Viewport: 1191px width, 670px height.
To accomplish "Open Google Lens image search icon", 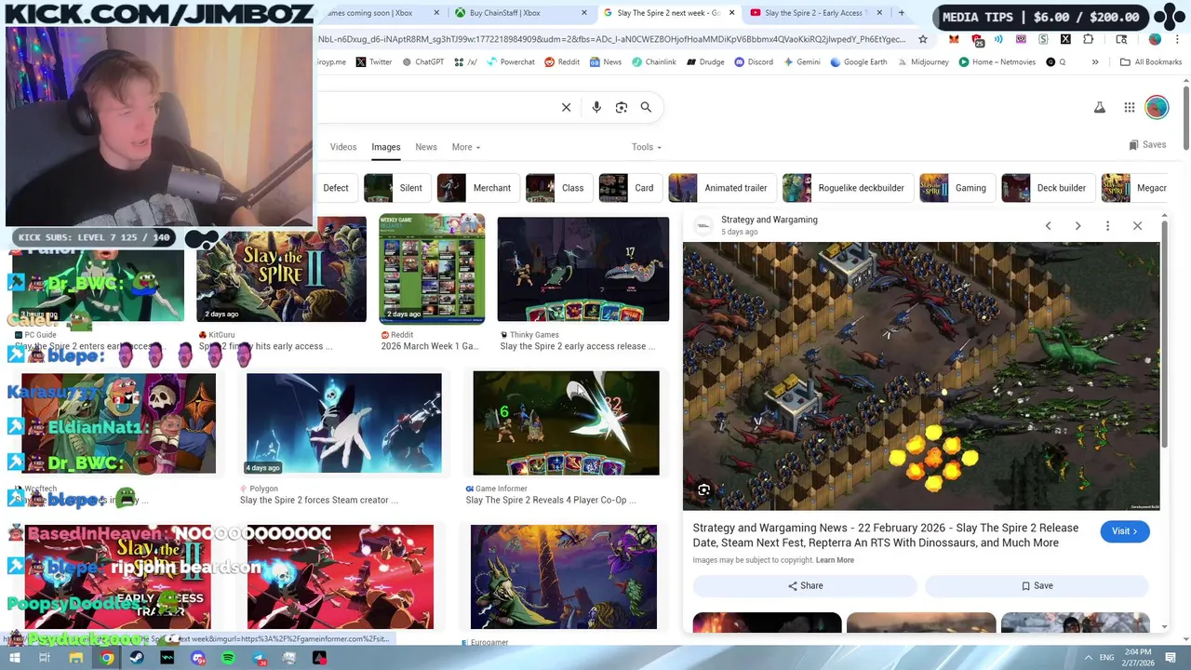I will 622,107.
